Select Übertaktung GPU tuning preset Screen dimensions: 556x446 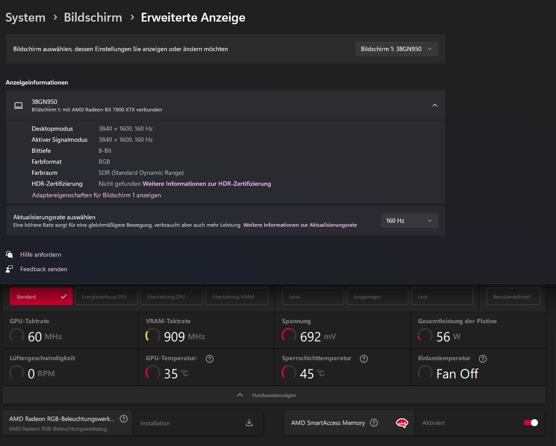(172, 296)
